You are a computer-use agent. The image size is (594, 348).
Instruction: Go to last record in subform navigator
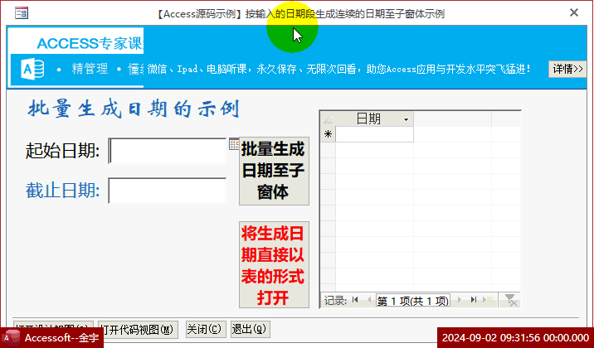point(473,300)
